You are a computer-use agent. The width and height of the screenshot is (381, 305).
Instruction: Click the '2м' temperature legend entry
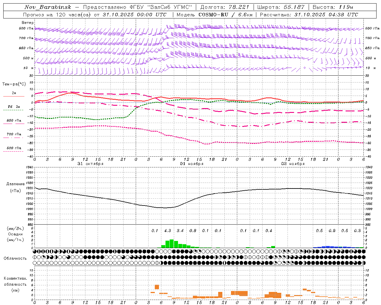tap(14, 93)
